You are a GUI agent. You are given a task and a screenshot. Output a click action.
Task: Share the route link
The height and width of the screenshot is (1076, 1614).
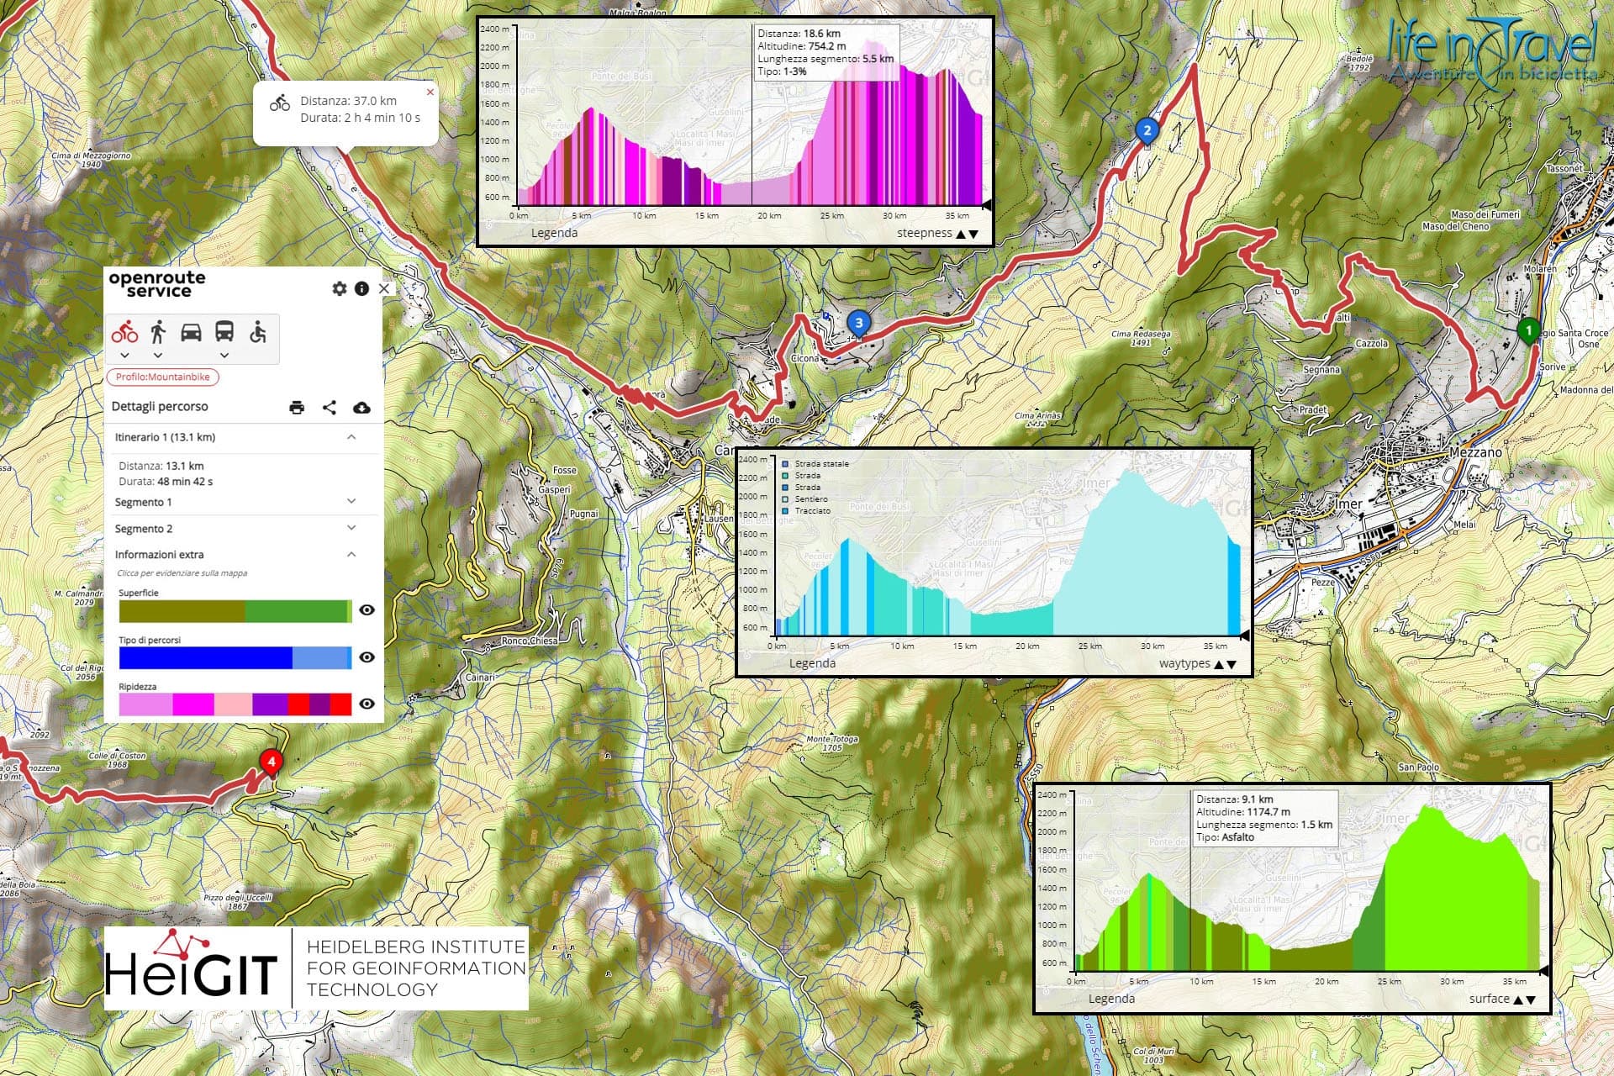pyautogui.click(x=330, y=408)
